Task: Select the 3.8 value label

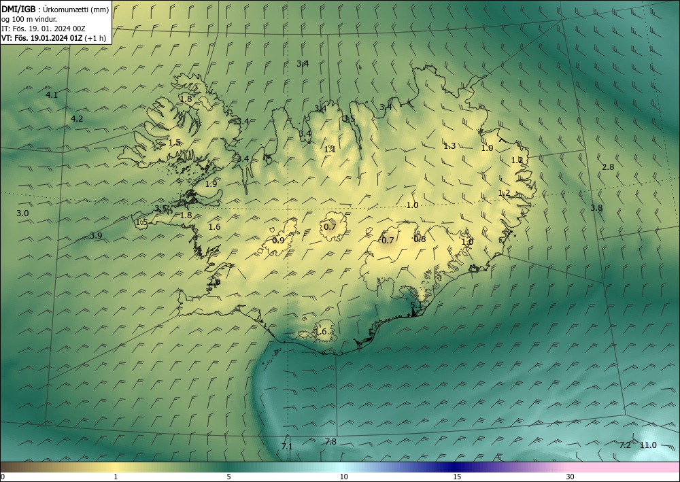Action: 596,208
